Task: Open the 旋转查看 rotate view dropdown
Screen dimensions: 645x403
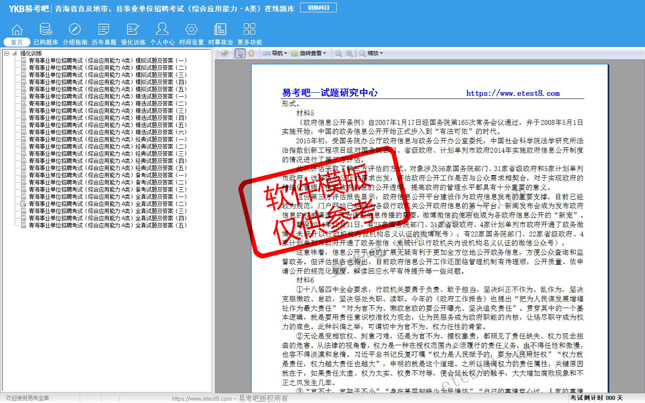Action: click(309, 53)
